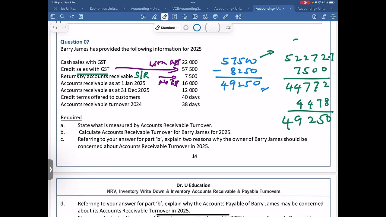Screen dimensions: 386x217
Task: Tap the 40 days credit terms value
Action: (191, 97)
